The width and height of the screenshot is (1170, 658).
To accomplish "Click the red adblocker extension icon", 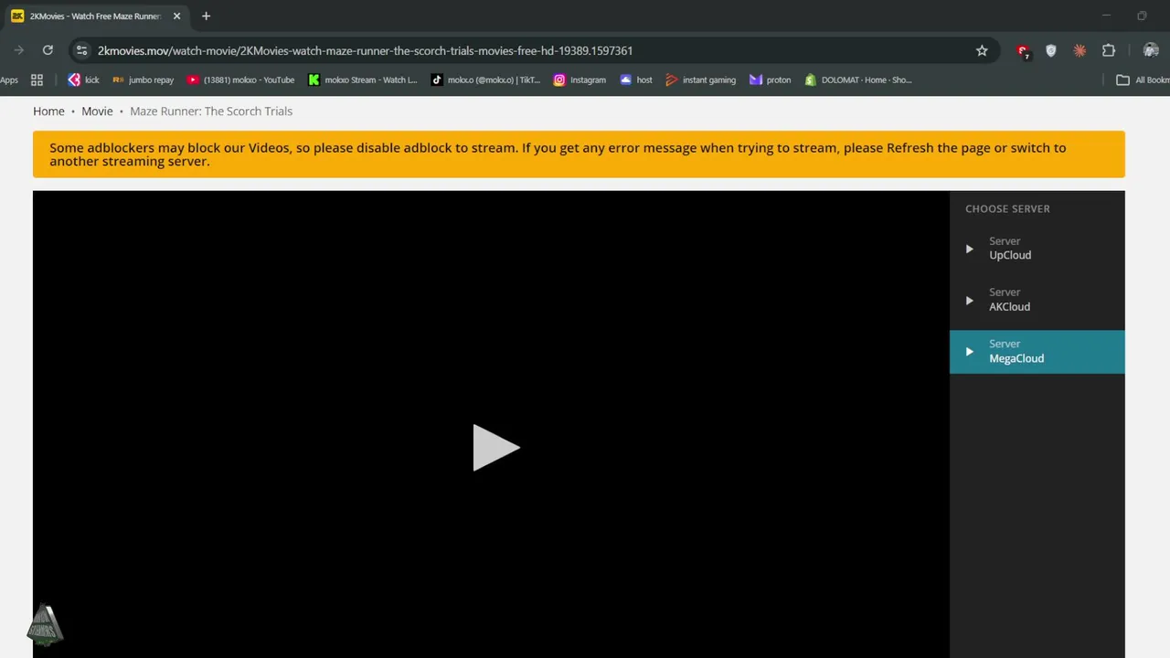I will click(1023, 50).
